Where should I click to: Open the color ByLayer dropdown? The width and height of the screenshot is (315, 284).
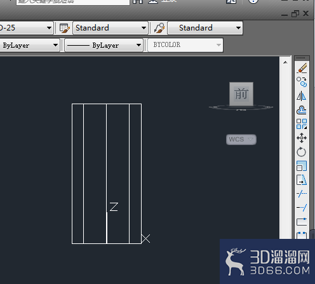click(29, 45)
